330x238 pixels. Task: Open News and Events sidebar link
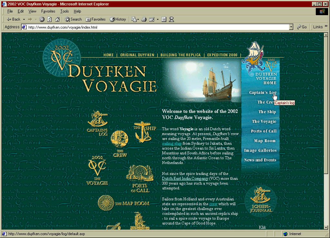tap(260, 160)
